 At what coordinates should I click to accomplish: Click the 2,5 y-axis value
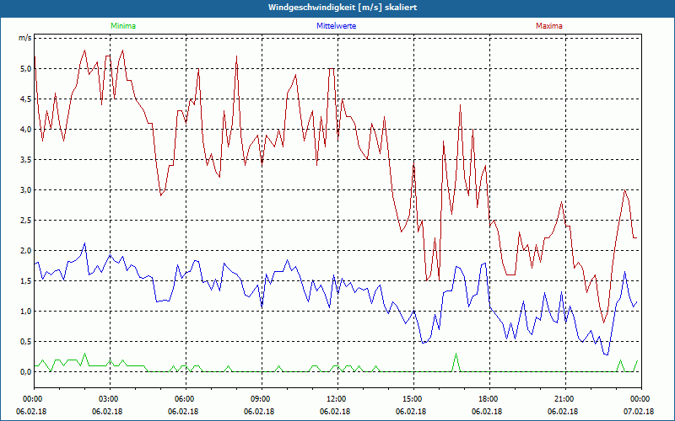point(26,221)
